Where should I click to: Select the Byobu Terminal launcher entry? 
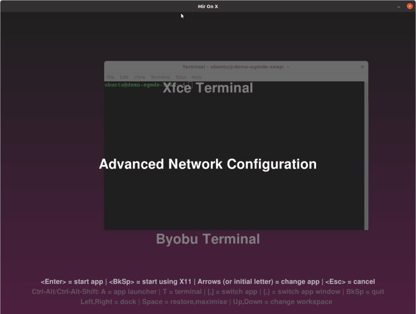click(x=208, y=239)
